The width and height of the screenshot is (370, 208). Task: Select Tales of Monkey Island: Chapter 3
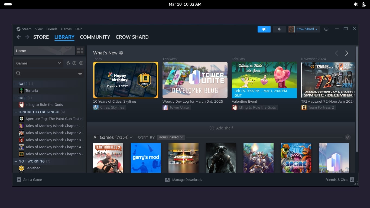pyautogui.click(x=51, y=140)
